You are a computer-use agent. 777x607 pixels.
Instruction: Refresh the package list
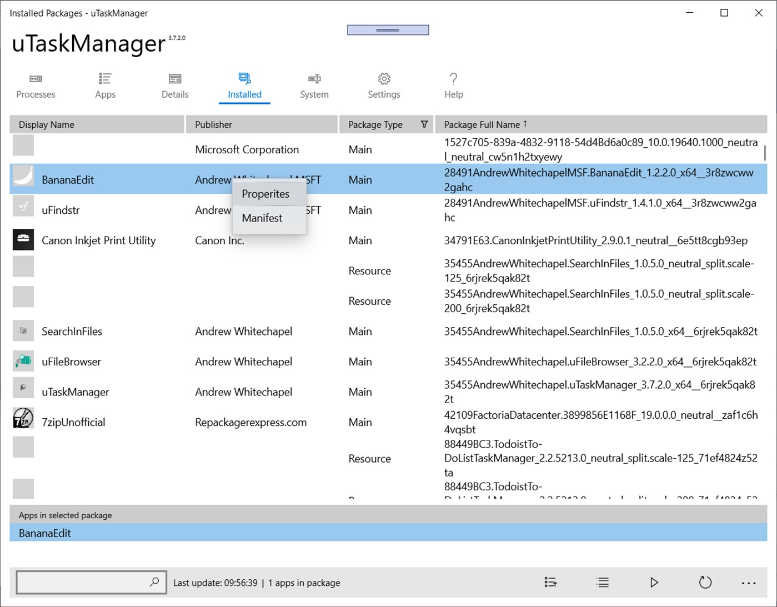coord(705,583)
